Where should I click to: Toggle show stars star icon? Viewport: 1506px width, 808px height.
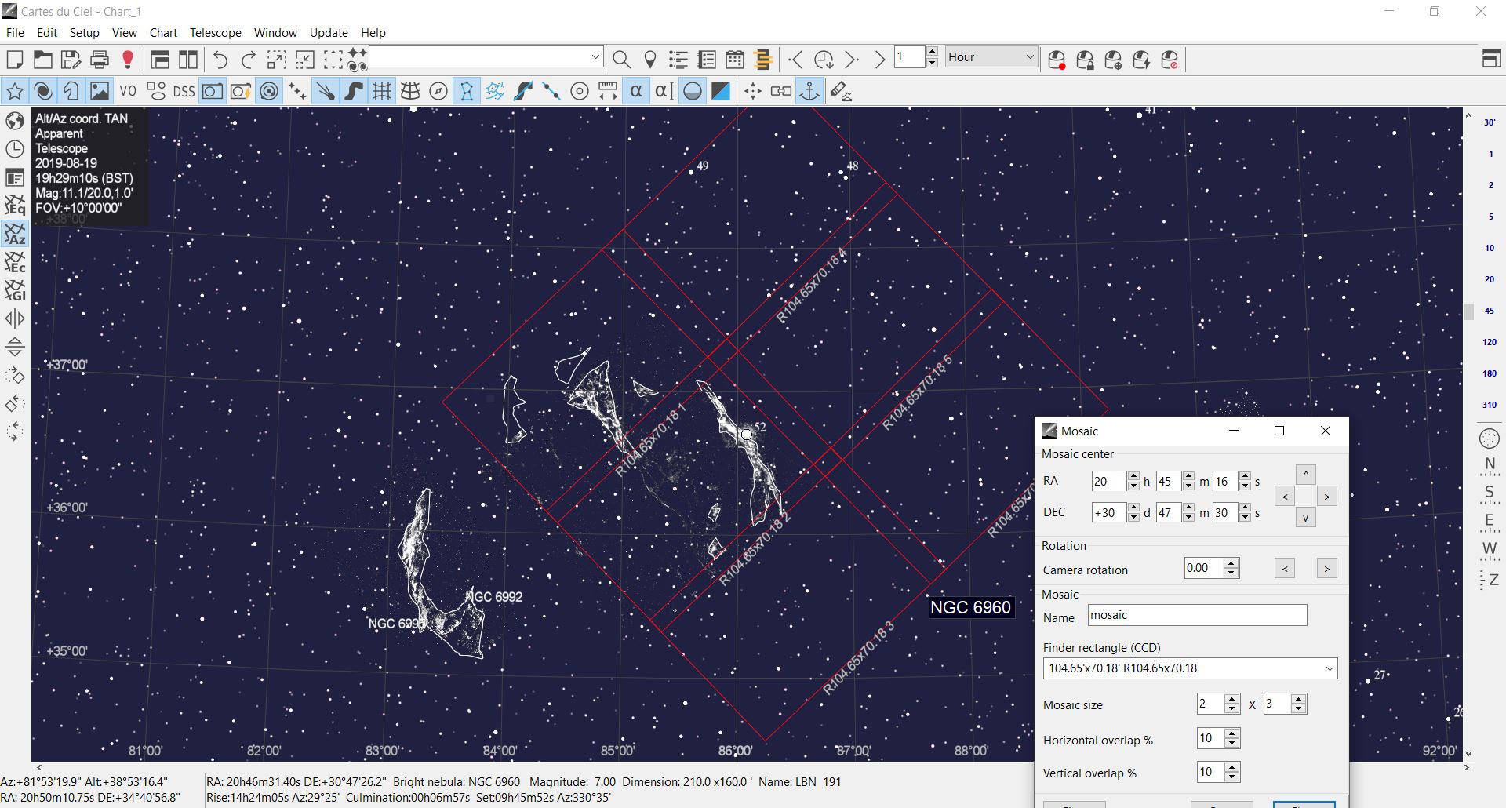point(15,92)
